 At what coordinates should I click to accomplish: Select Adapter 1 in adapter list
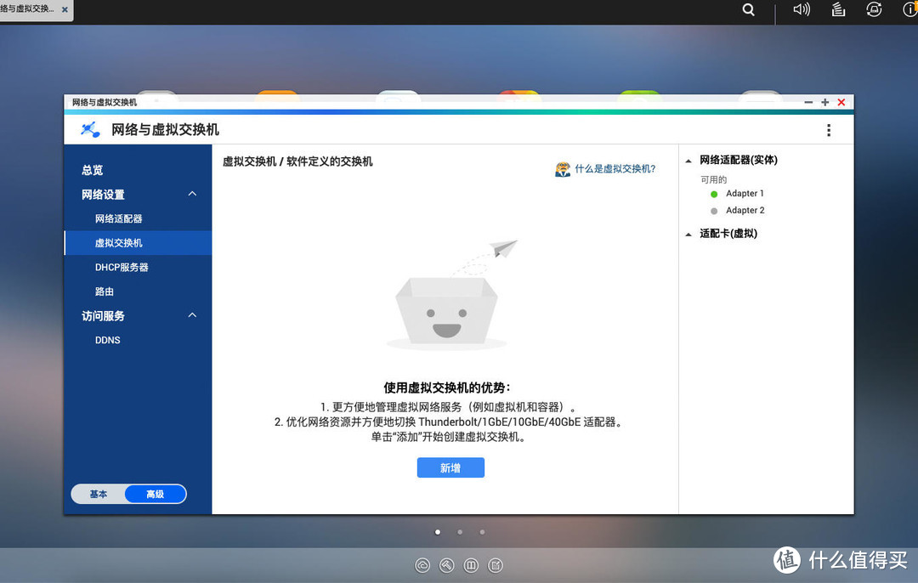point(745,193)
